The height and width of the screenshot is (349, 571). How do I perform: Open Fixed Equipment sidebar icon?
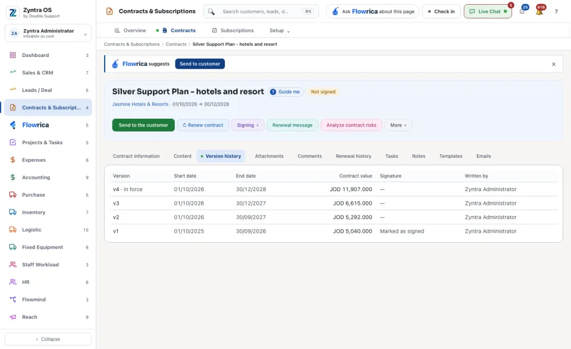coord(12,247)
